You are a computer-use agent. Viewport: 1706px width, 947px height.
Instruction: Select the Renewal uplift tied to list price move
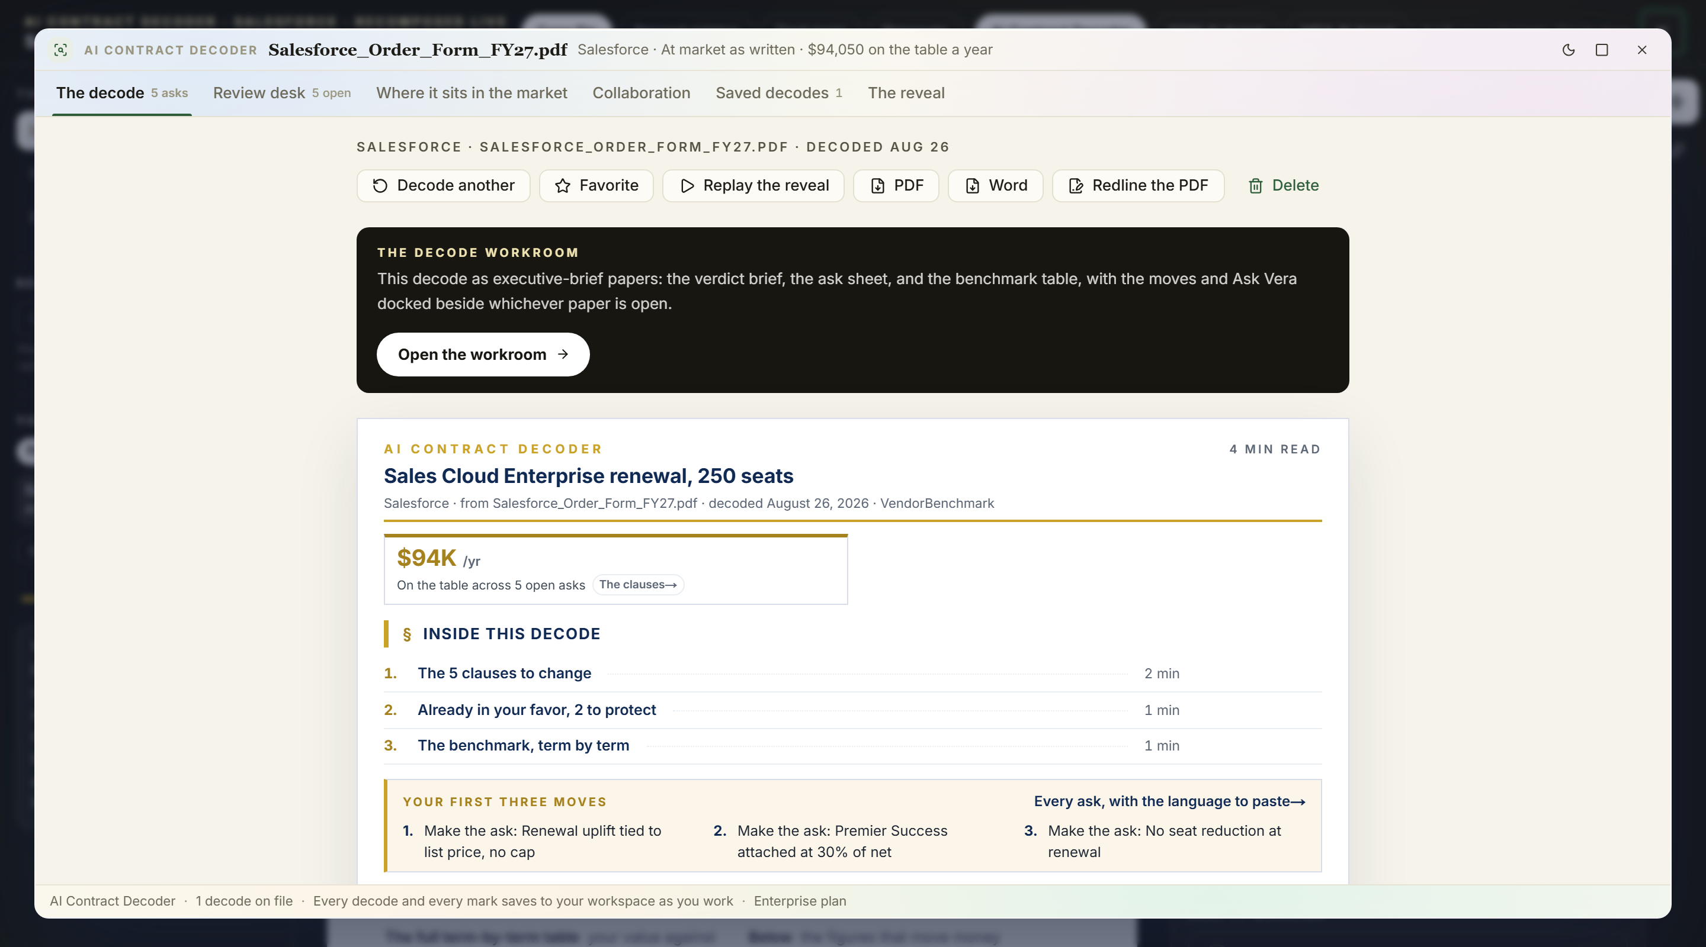[543, 842]
